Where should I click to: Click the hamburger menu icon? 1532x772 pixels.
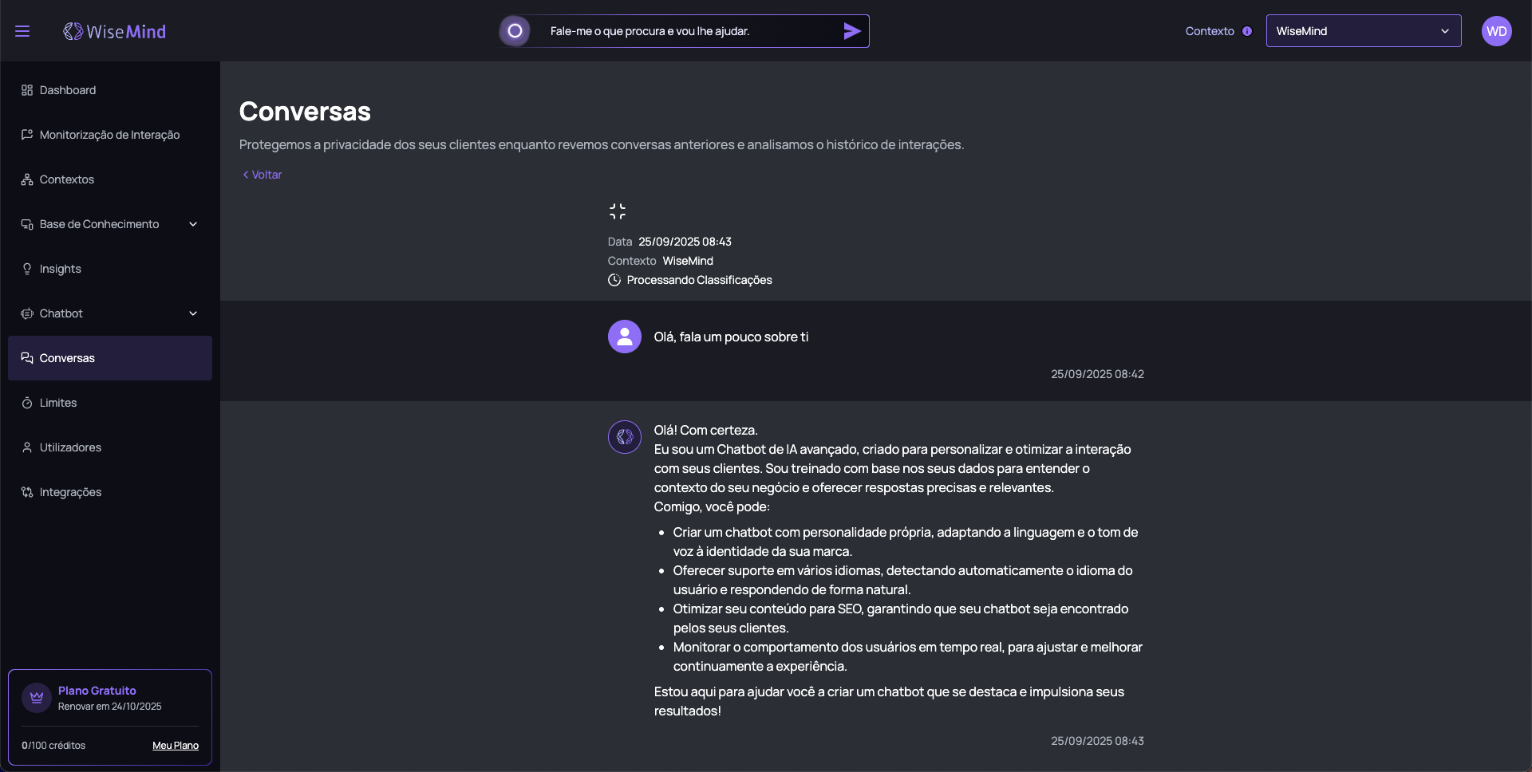coord(22,31)
